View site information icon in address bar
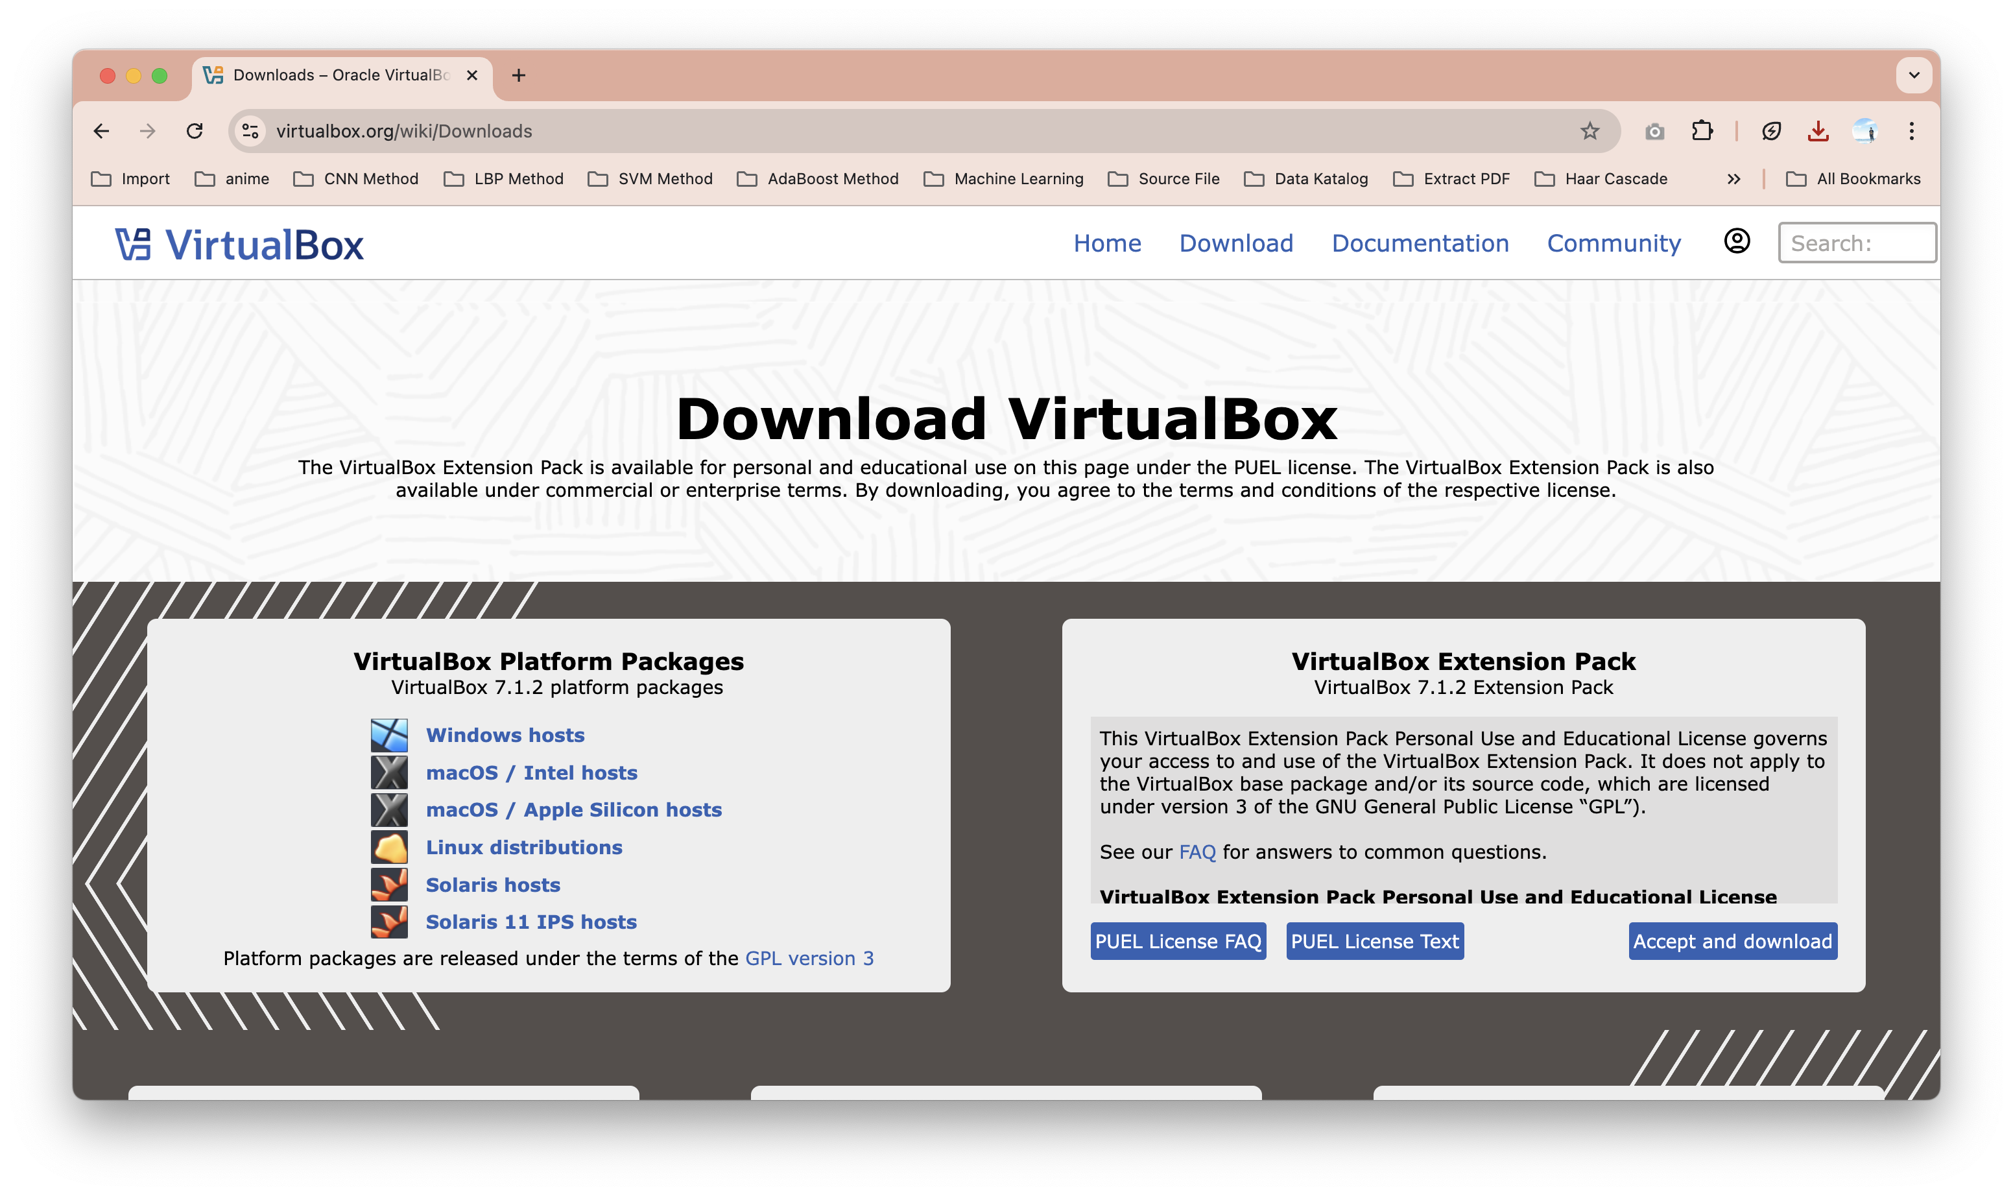 coord(250,132)
